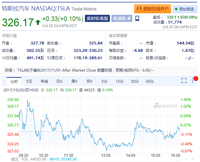Switch to 月K monthly candlestick tab
The image size is (200, 162).
(x=90, y=81)
